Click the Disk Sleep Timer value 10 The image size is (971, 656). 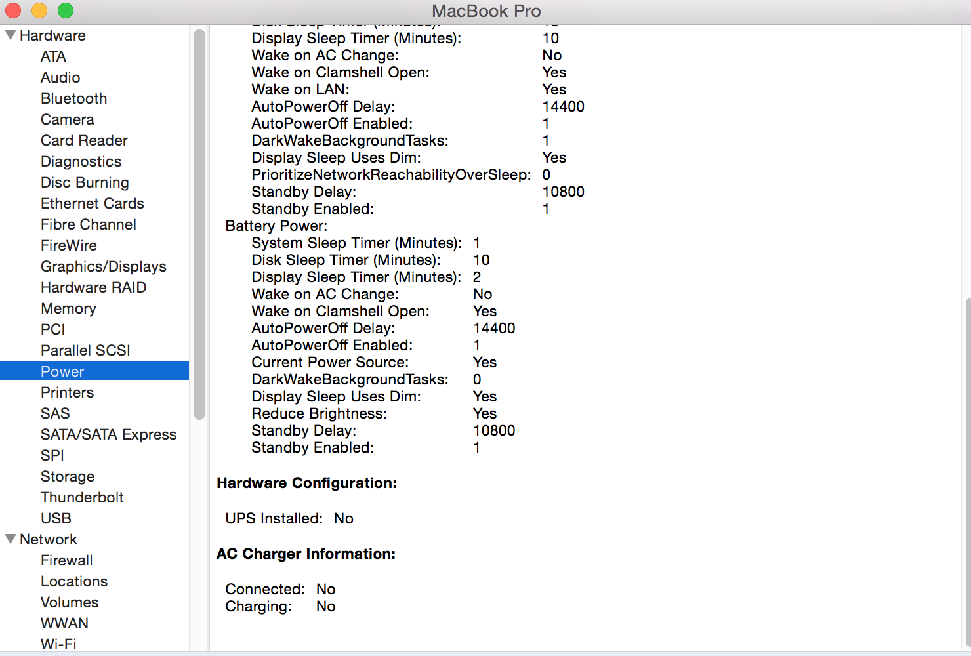[x=482, y=260]
